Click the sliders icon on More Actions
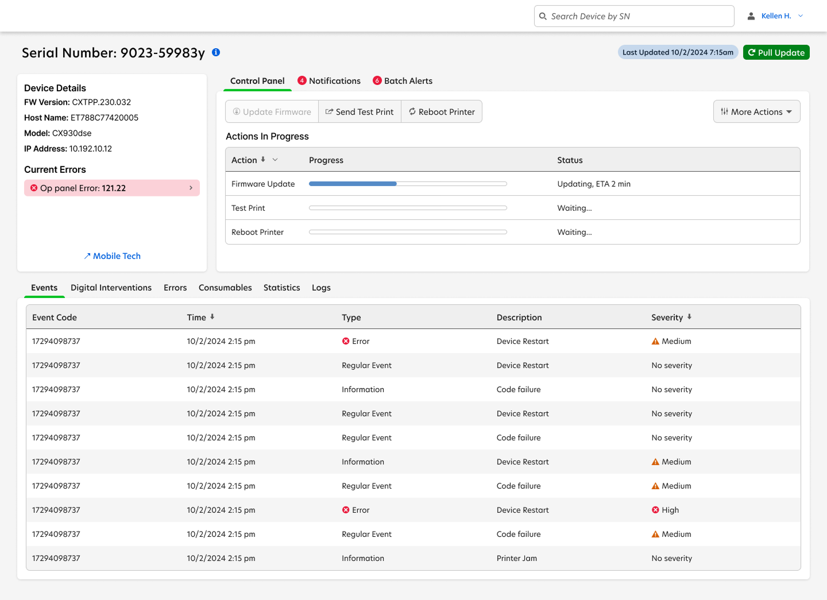The width and height of the screenshot is (827, 600). click(x=725, y=111)
